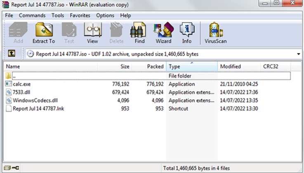Select the calc.exe file name
The height and width of the screenshot is (173, 304).
(x=22, y=84)
